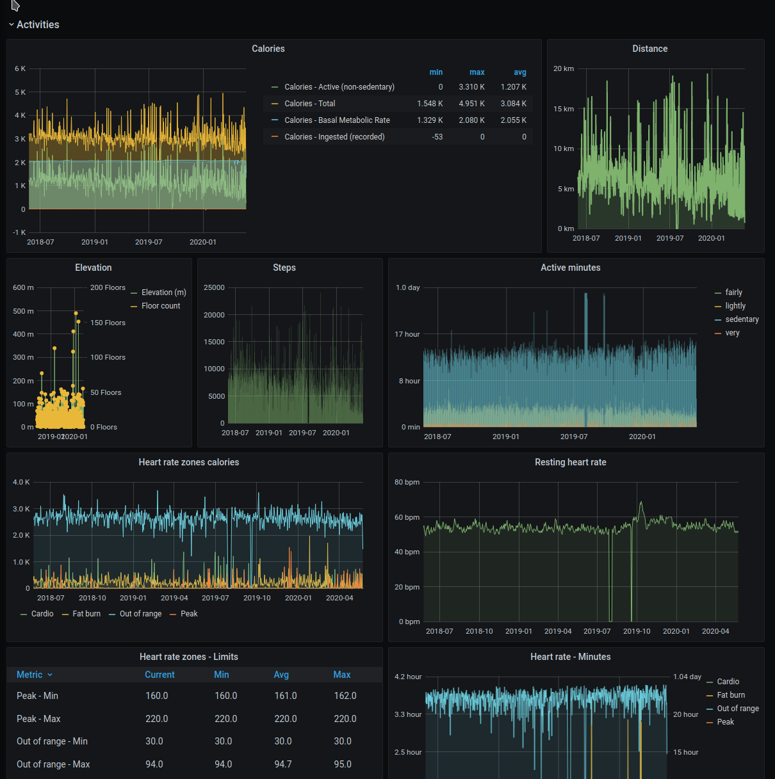Click the Out of range - Max table row

53,764
